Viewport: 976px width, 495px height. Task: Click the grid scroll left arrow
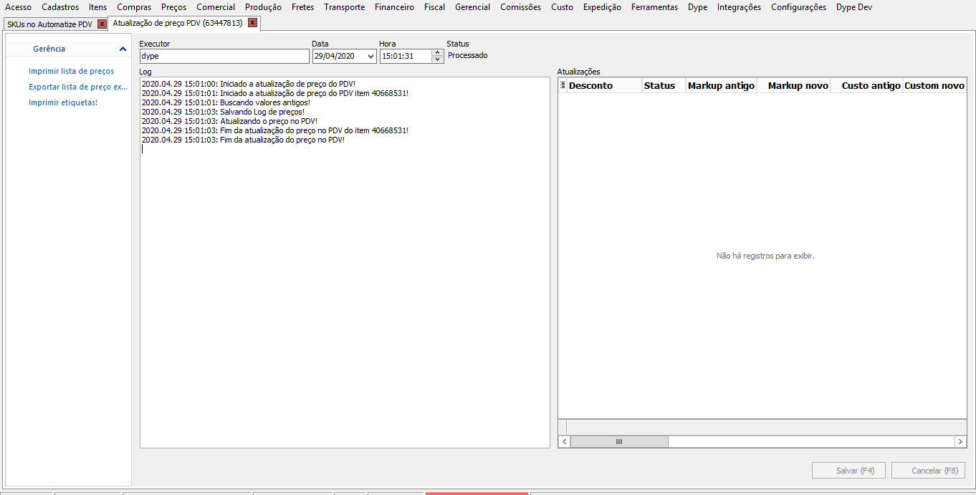[565, 442]
